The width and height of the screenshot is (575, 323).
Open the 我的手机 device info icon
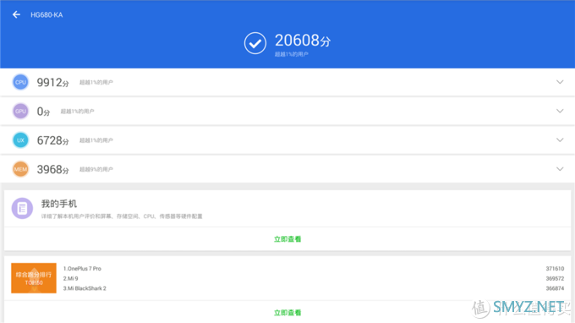click(22, 208)
